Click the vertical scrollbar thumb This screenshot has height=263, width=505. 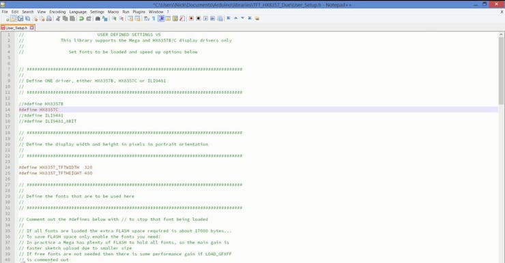(501, 71)
